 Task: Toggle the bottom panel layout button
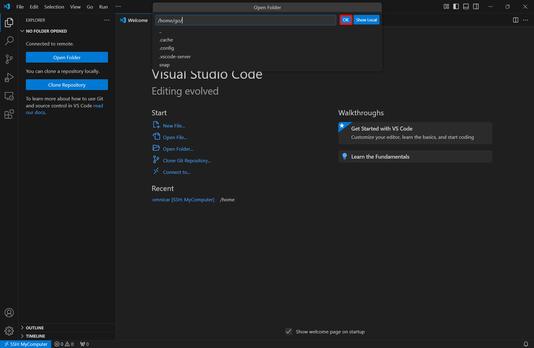coord(466,7)
